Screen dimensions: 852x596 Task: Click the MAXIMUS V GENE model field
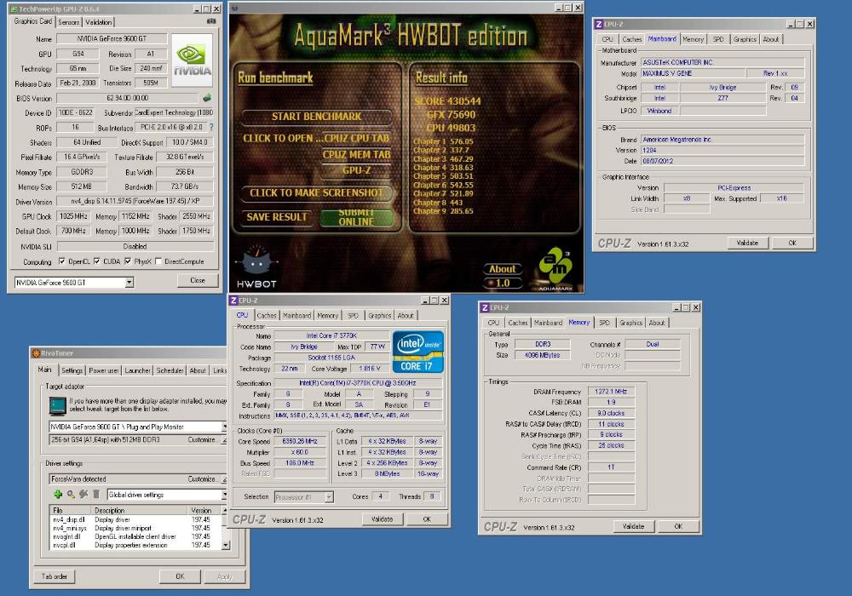click(x=693, y=73)
